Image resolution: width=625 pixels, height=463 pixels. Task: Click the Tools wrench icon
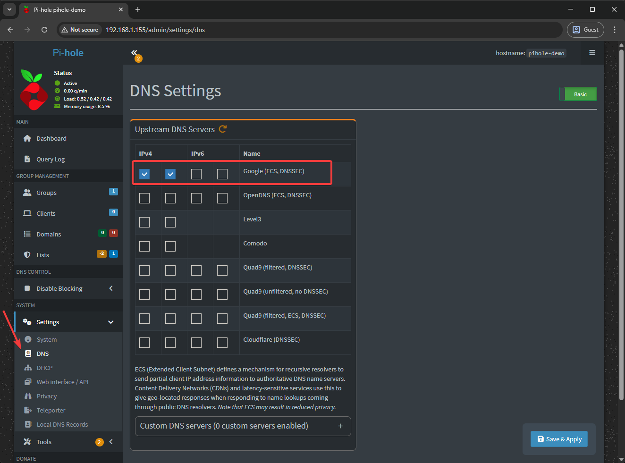[x=27, y=442]
